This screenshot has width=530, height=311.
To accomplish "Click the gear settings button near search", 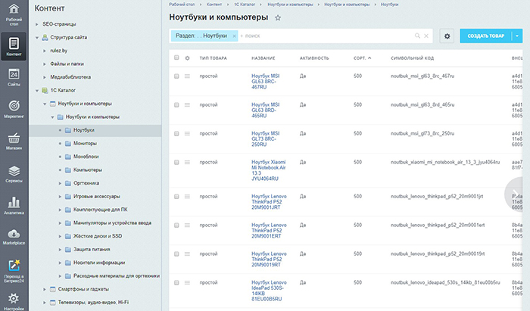I will pos(447,36).
